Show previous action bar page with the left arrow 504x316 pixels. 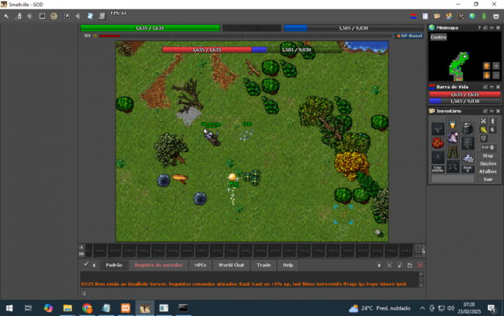(81, 248)
